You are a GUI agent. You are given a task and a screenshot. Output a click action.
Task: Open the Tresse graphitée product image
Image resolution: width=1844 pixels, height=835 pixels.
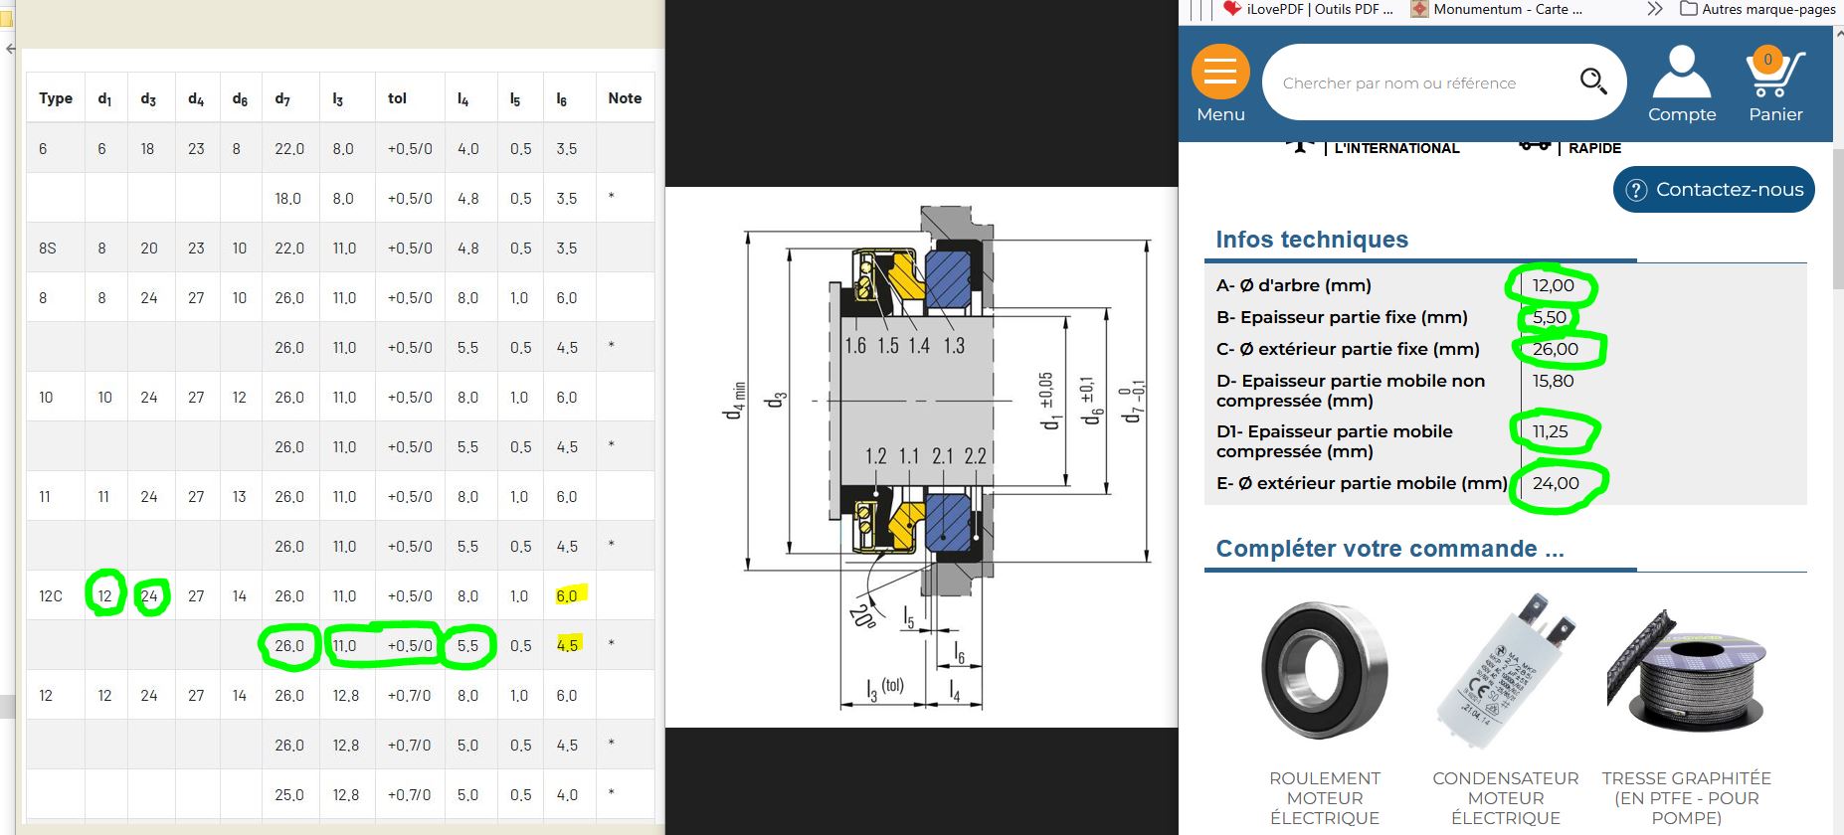[1686, 672]
